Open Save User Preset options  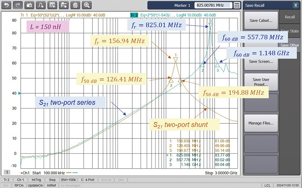261,82
